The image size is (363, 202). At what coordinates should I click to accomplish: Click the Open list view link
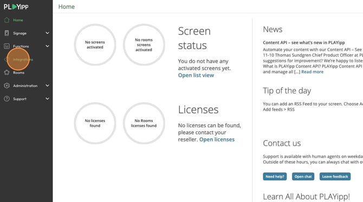196,75
